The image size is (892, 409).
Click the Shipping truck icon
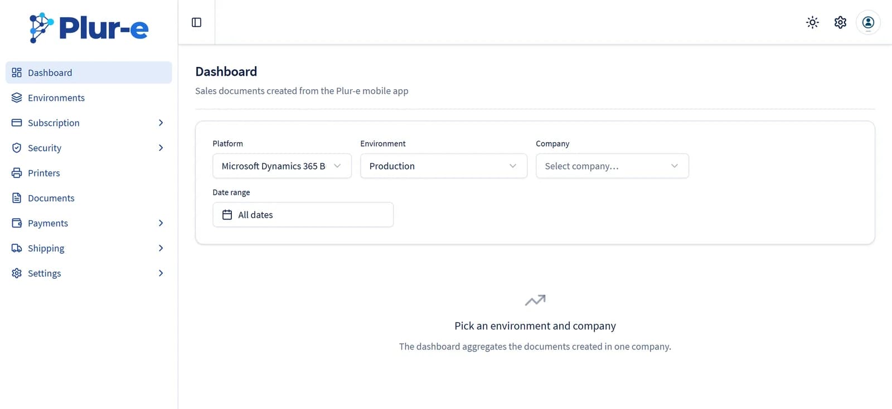[17, 248]
